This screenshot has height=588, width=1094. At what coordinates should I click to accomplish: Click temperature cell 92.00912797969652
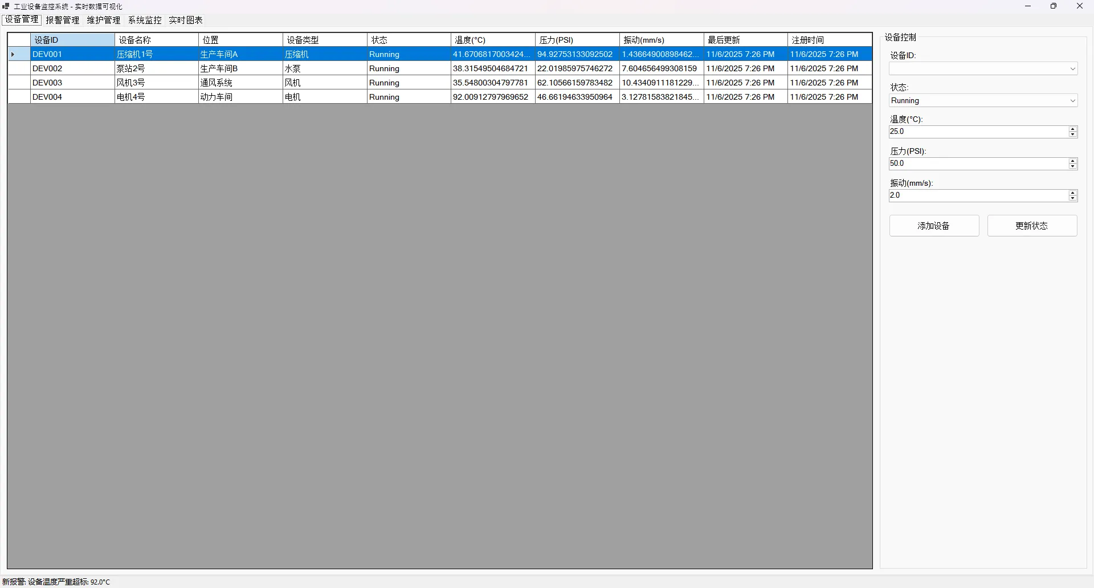pos(493,97)
